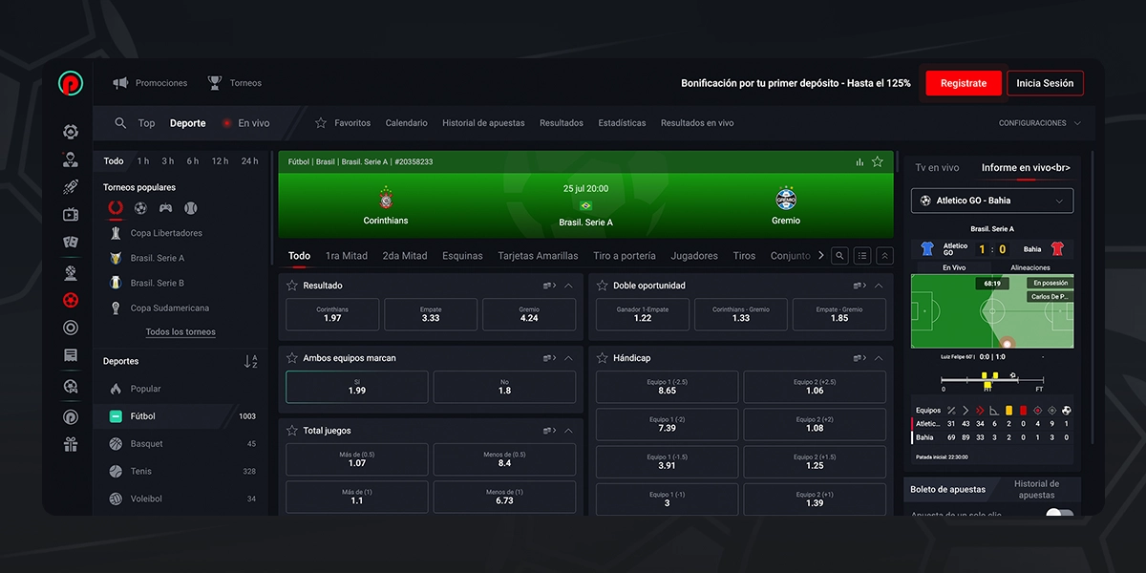Viewport: 1146px width, 573px height.
Task: Select Tv en vivo tab
Action: (937, 168)
